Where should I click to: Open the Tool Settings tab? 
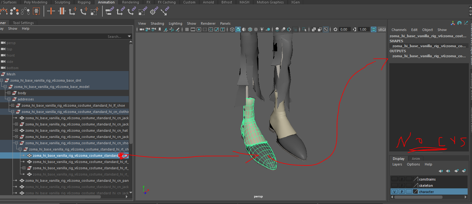pos(23,23)
